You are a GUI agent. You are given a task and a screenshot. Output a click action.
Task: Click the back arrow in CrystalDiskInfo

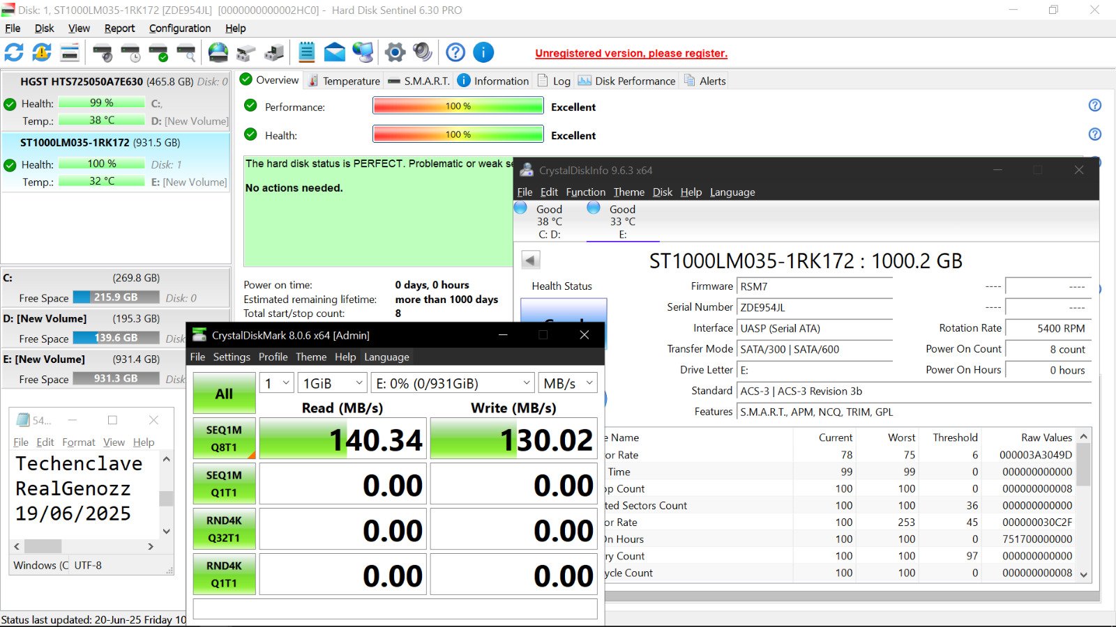click(x=531, y=261)
